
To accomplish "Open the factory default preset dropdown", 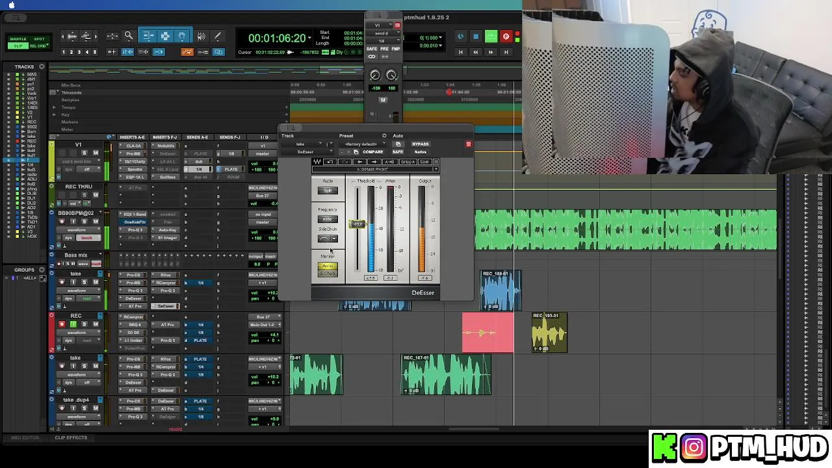I will click(363, 144).
